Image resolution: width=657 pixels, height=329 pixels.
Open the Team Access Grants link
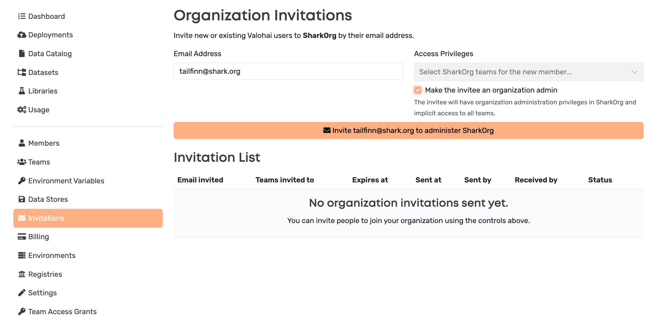pyautogui.click(x=62, y=312)
